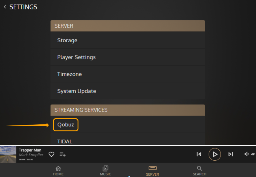Open System Update

(128, 91)
